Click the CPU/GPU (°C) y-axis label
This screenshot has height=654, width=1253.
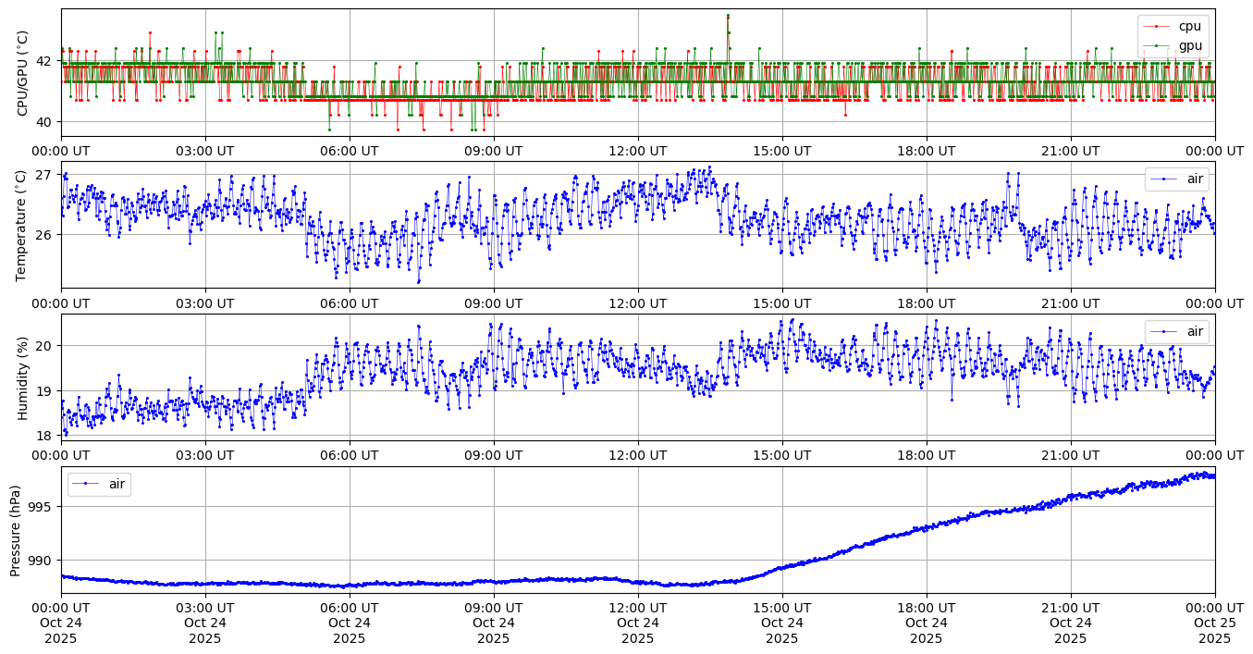pyautogui.click(x=23, y=73)
